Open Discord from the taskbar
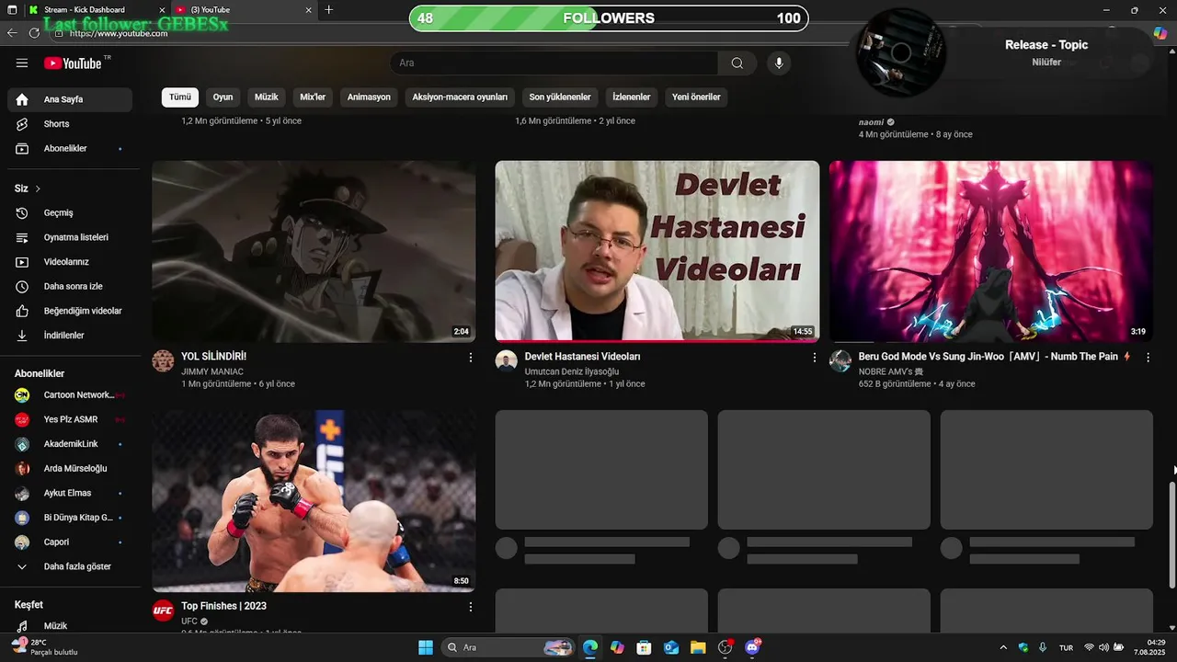Viewport: 1177px width, 662px height. pos(753,647)
